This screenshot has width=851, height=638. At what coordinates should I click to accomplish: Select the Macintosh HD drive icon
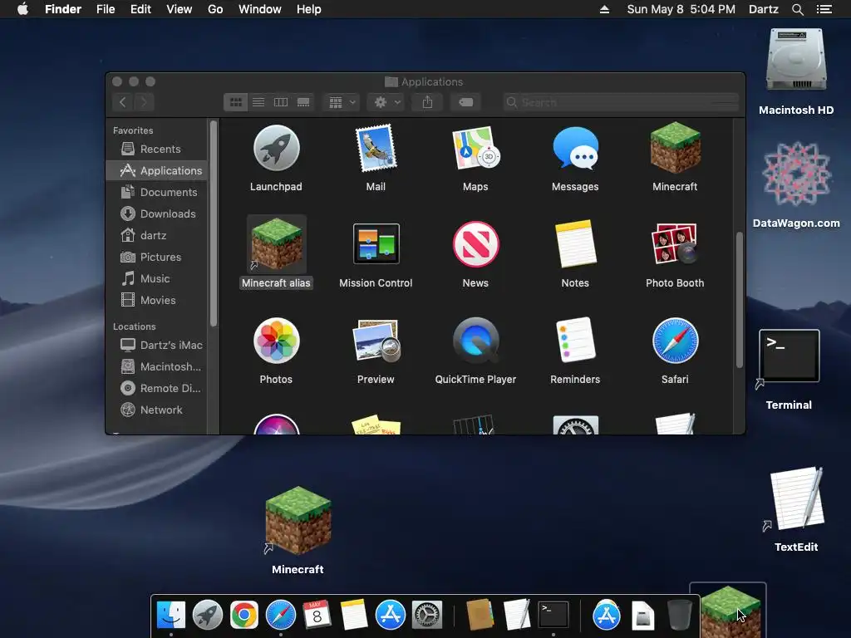[x=796, y=60]
